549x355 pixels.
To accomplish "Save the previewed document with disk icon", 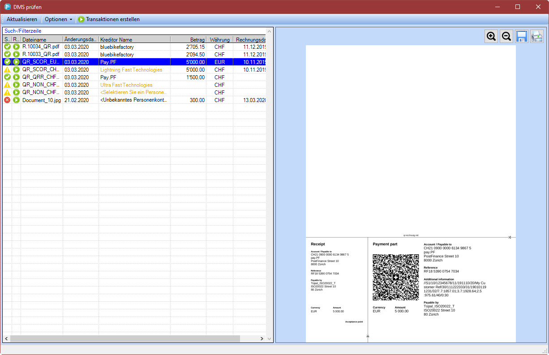I will pos(521,37).
